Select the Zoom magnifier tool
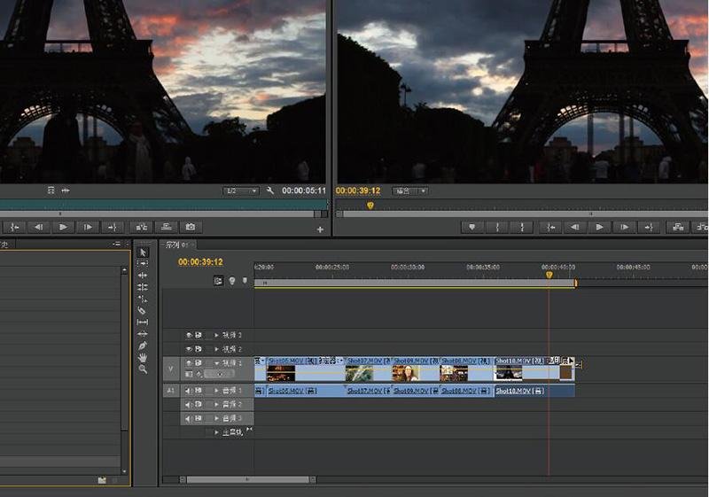 [x=143, y=369]
